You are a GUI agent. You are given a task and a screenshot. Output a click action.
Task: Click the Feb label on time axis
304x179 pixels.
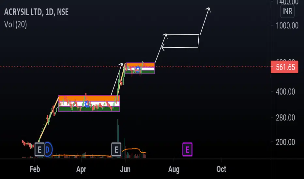pos(35,169)
